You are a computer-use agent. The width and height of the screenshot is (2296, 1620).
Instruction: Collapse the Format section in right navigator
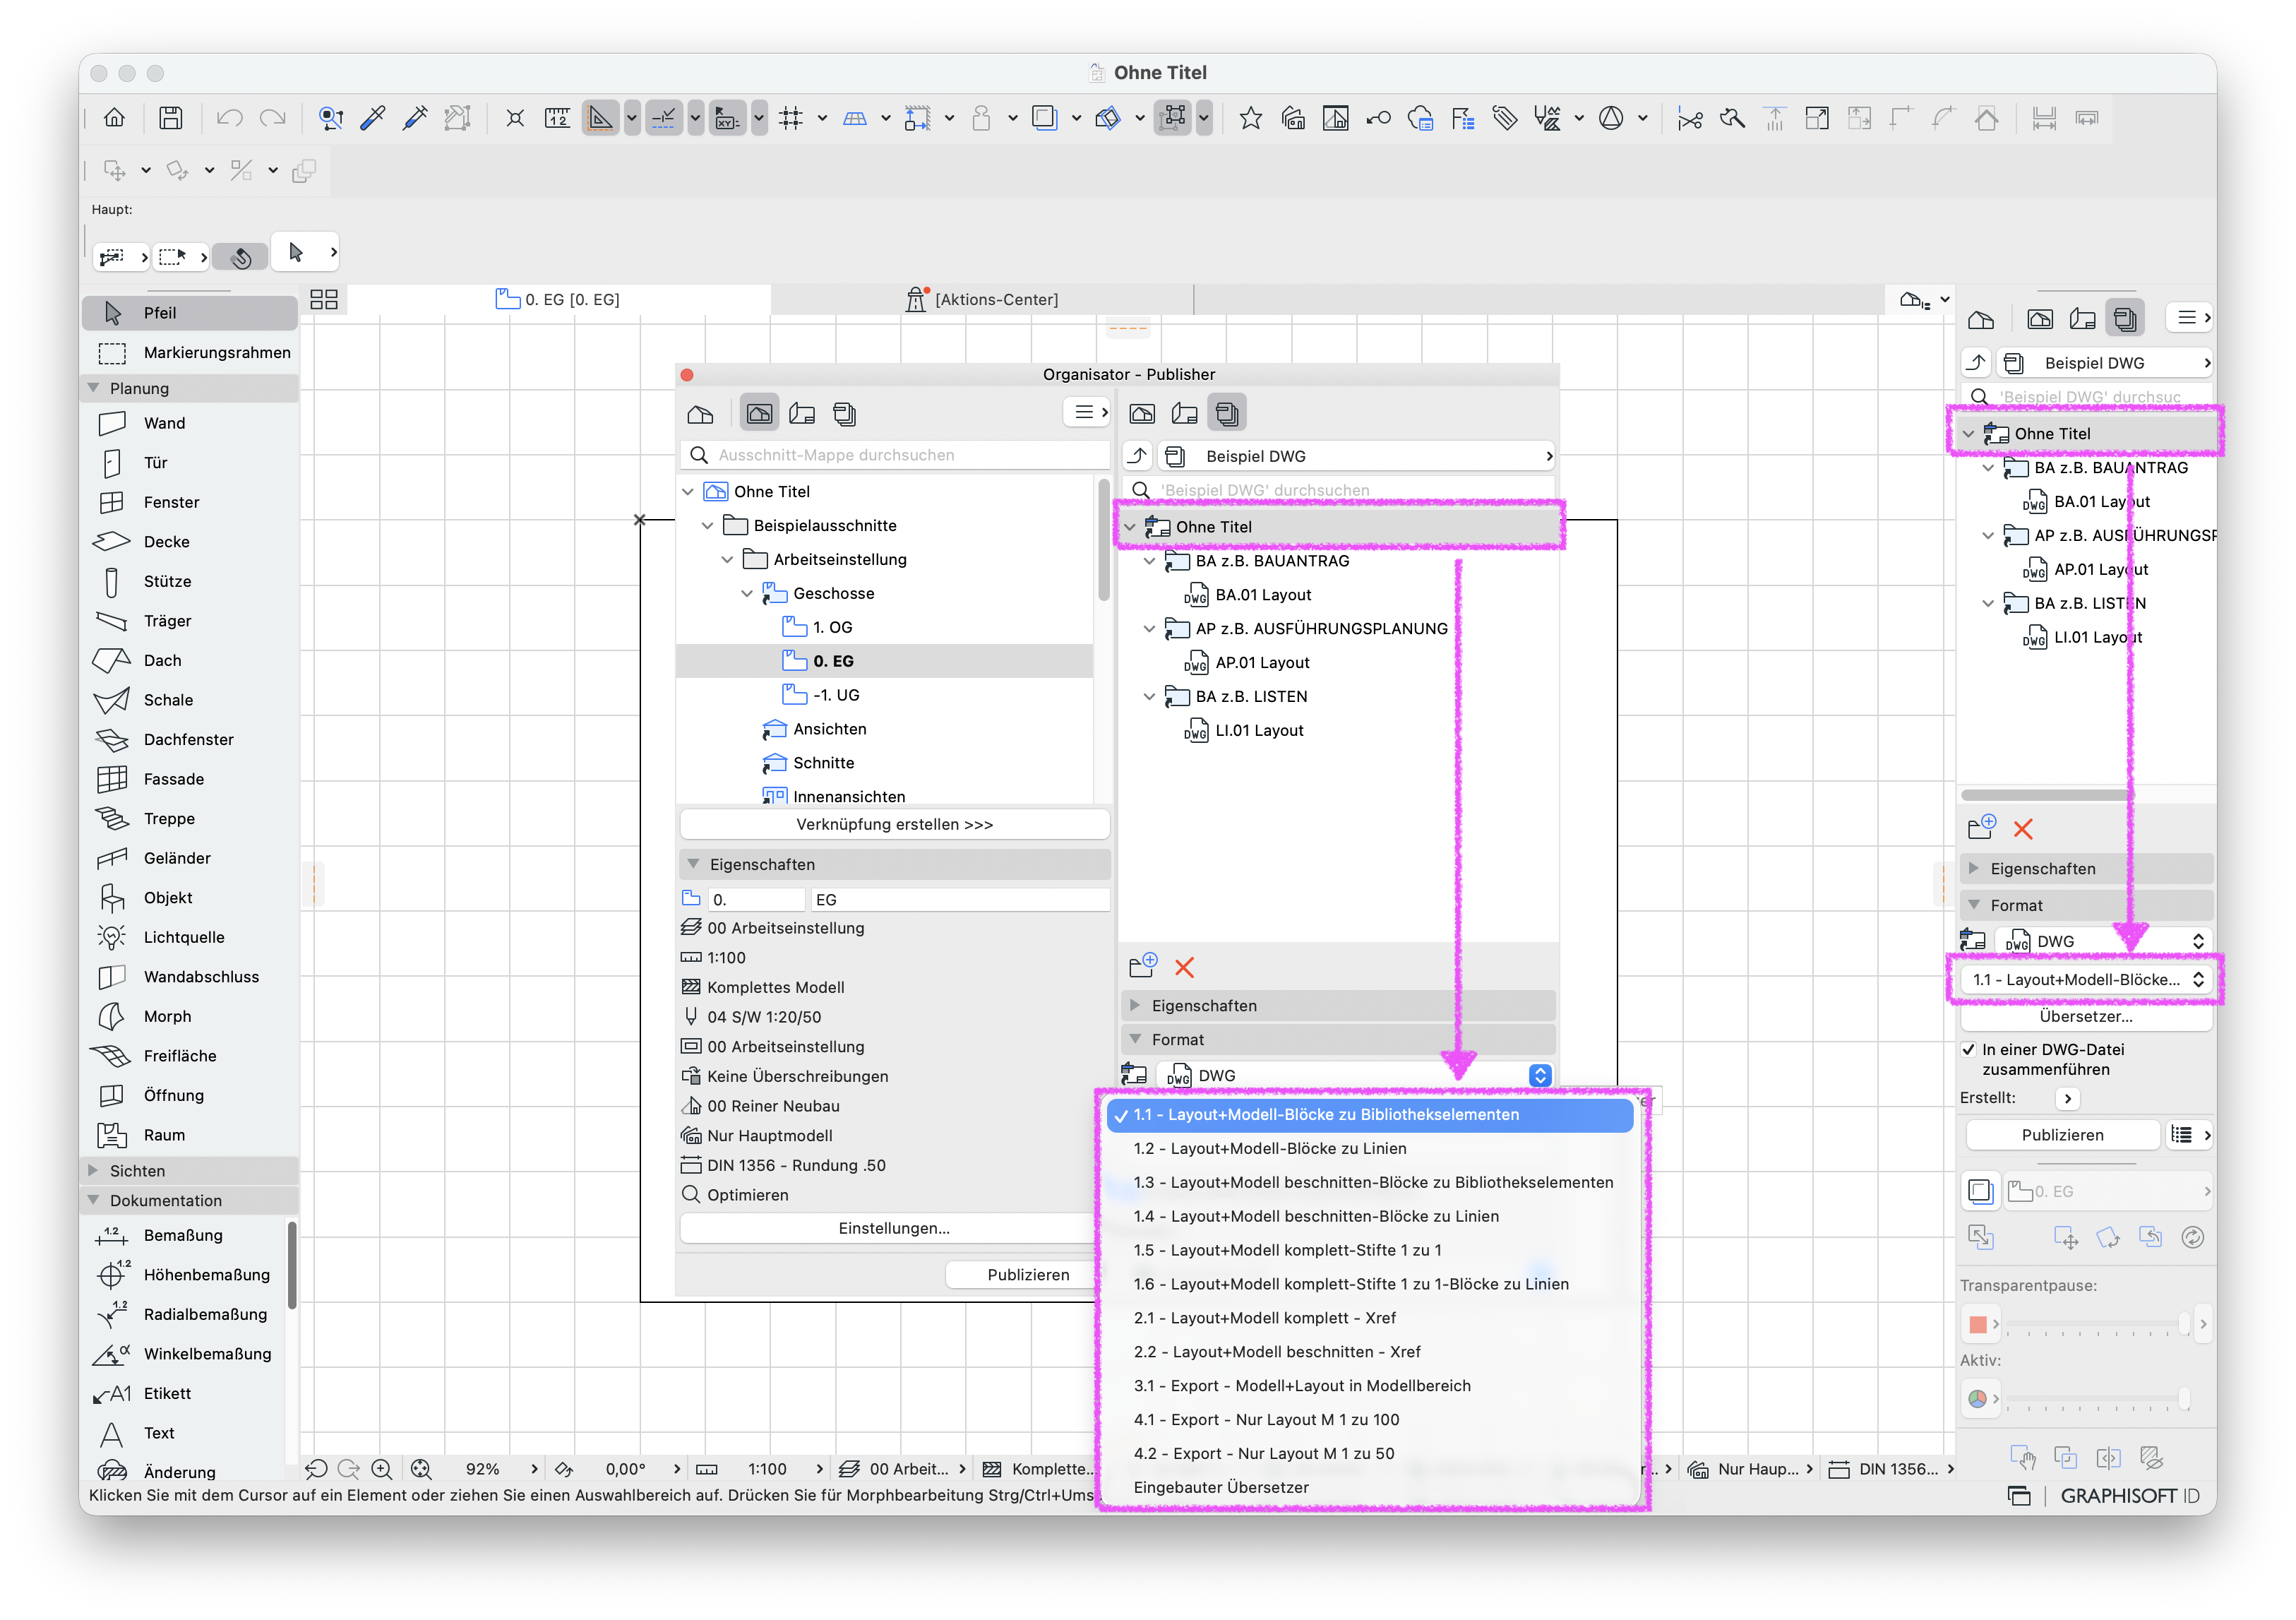click(x=1973, y=905)
